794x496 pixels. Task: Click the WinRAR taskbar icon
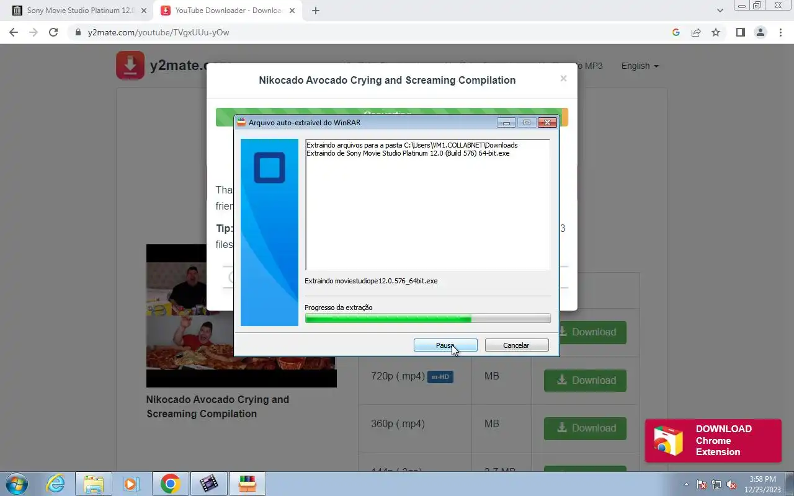(x=248, y=484)
